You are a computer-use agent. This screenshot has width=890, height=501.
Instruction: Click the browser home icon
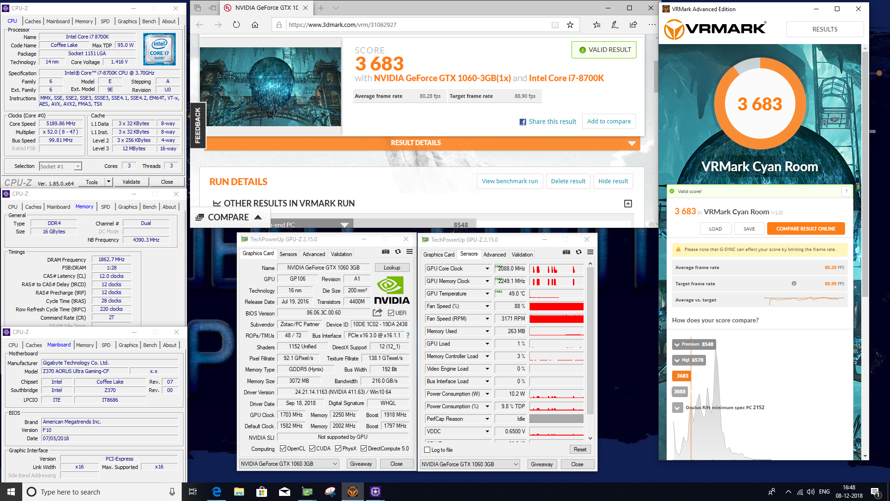click(x=255, y=25)
